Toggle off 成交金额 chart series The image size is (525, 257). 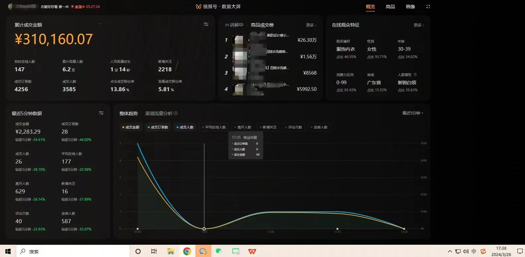click(x=131, y=127)
